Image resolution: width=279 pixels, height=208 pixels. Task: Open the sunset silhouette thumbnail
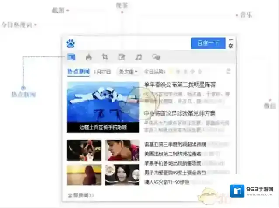tap(84, 175)
